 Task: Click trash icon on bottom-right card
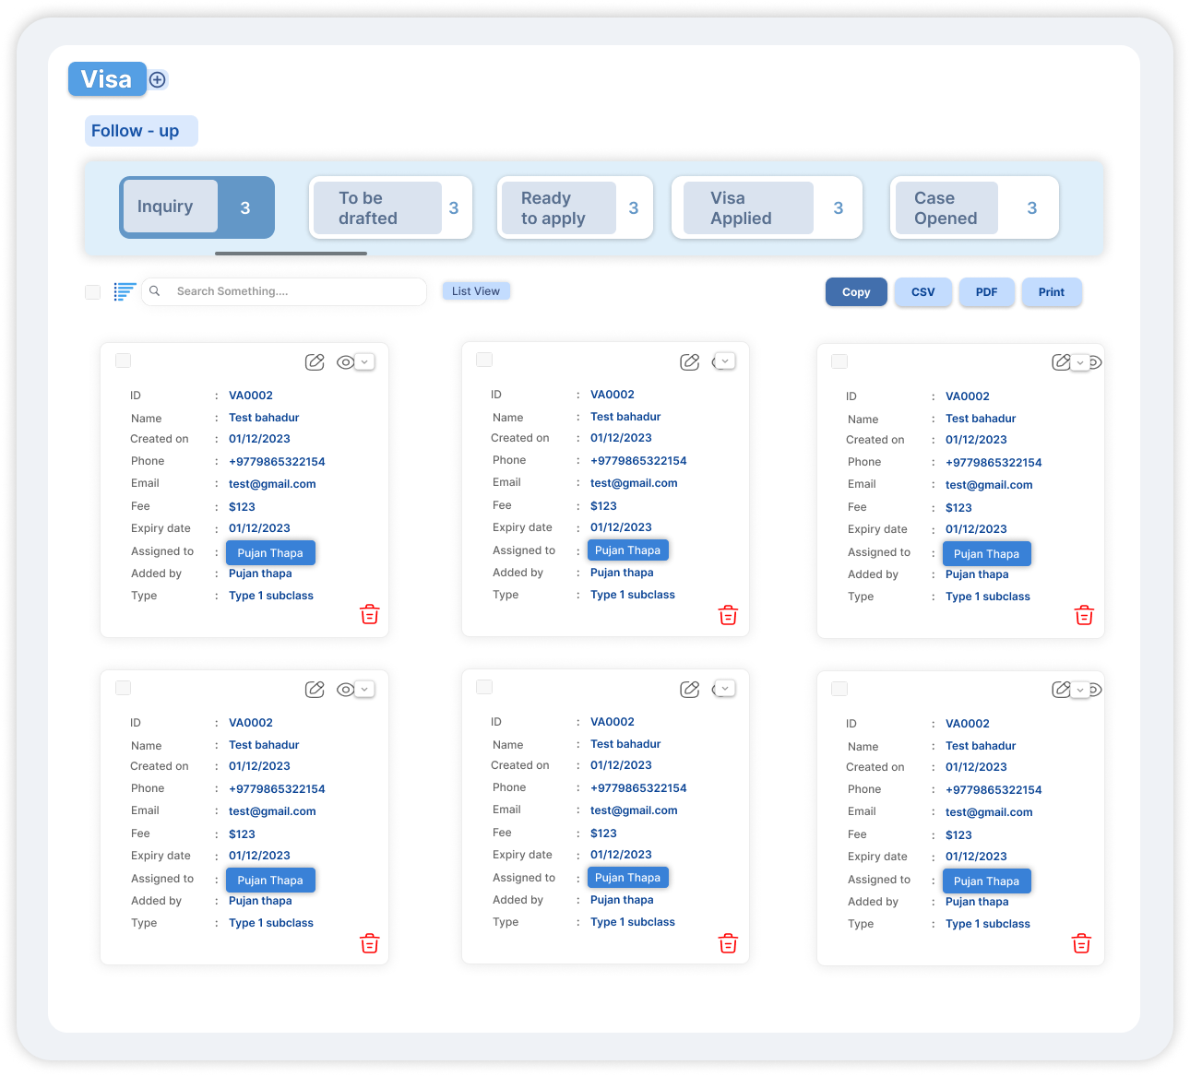(1081, 943)
